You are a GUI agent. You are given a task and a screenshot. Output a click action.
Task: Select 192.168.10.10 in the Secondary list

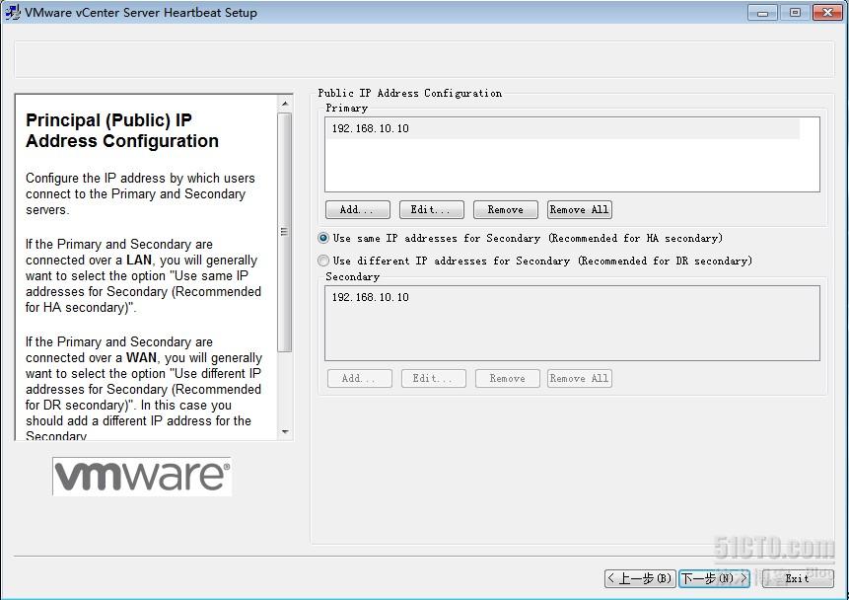(371, 297)
